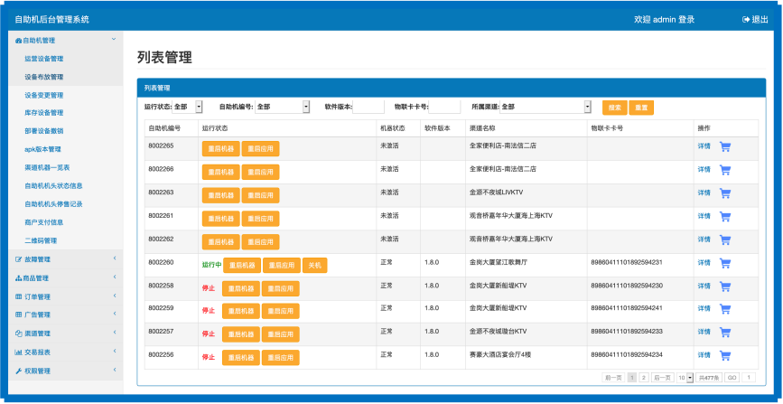Click the cart icon for device 8002256
783x404 pixels.
click(x=725, y=355)
